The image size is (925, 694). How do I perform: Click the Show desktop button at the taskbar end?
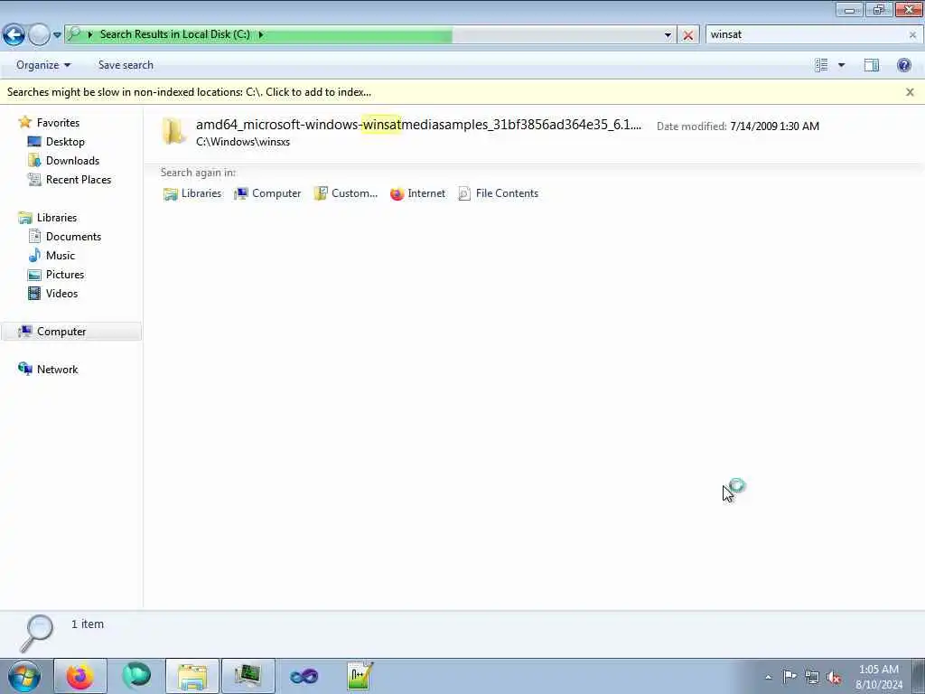pyautogui.click(x=918, y=676)
